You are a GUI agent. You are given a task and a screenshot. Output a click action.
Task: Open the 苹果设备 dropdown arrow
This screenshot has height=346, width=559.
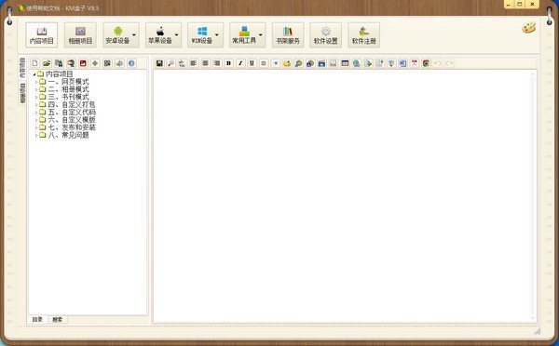(176, 35)
